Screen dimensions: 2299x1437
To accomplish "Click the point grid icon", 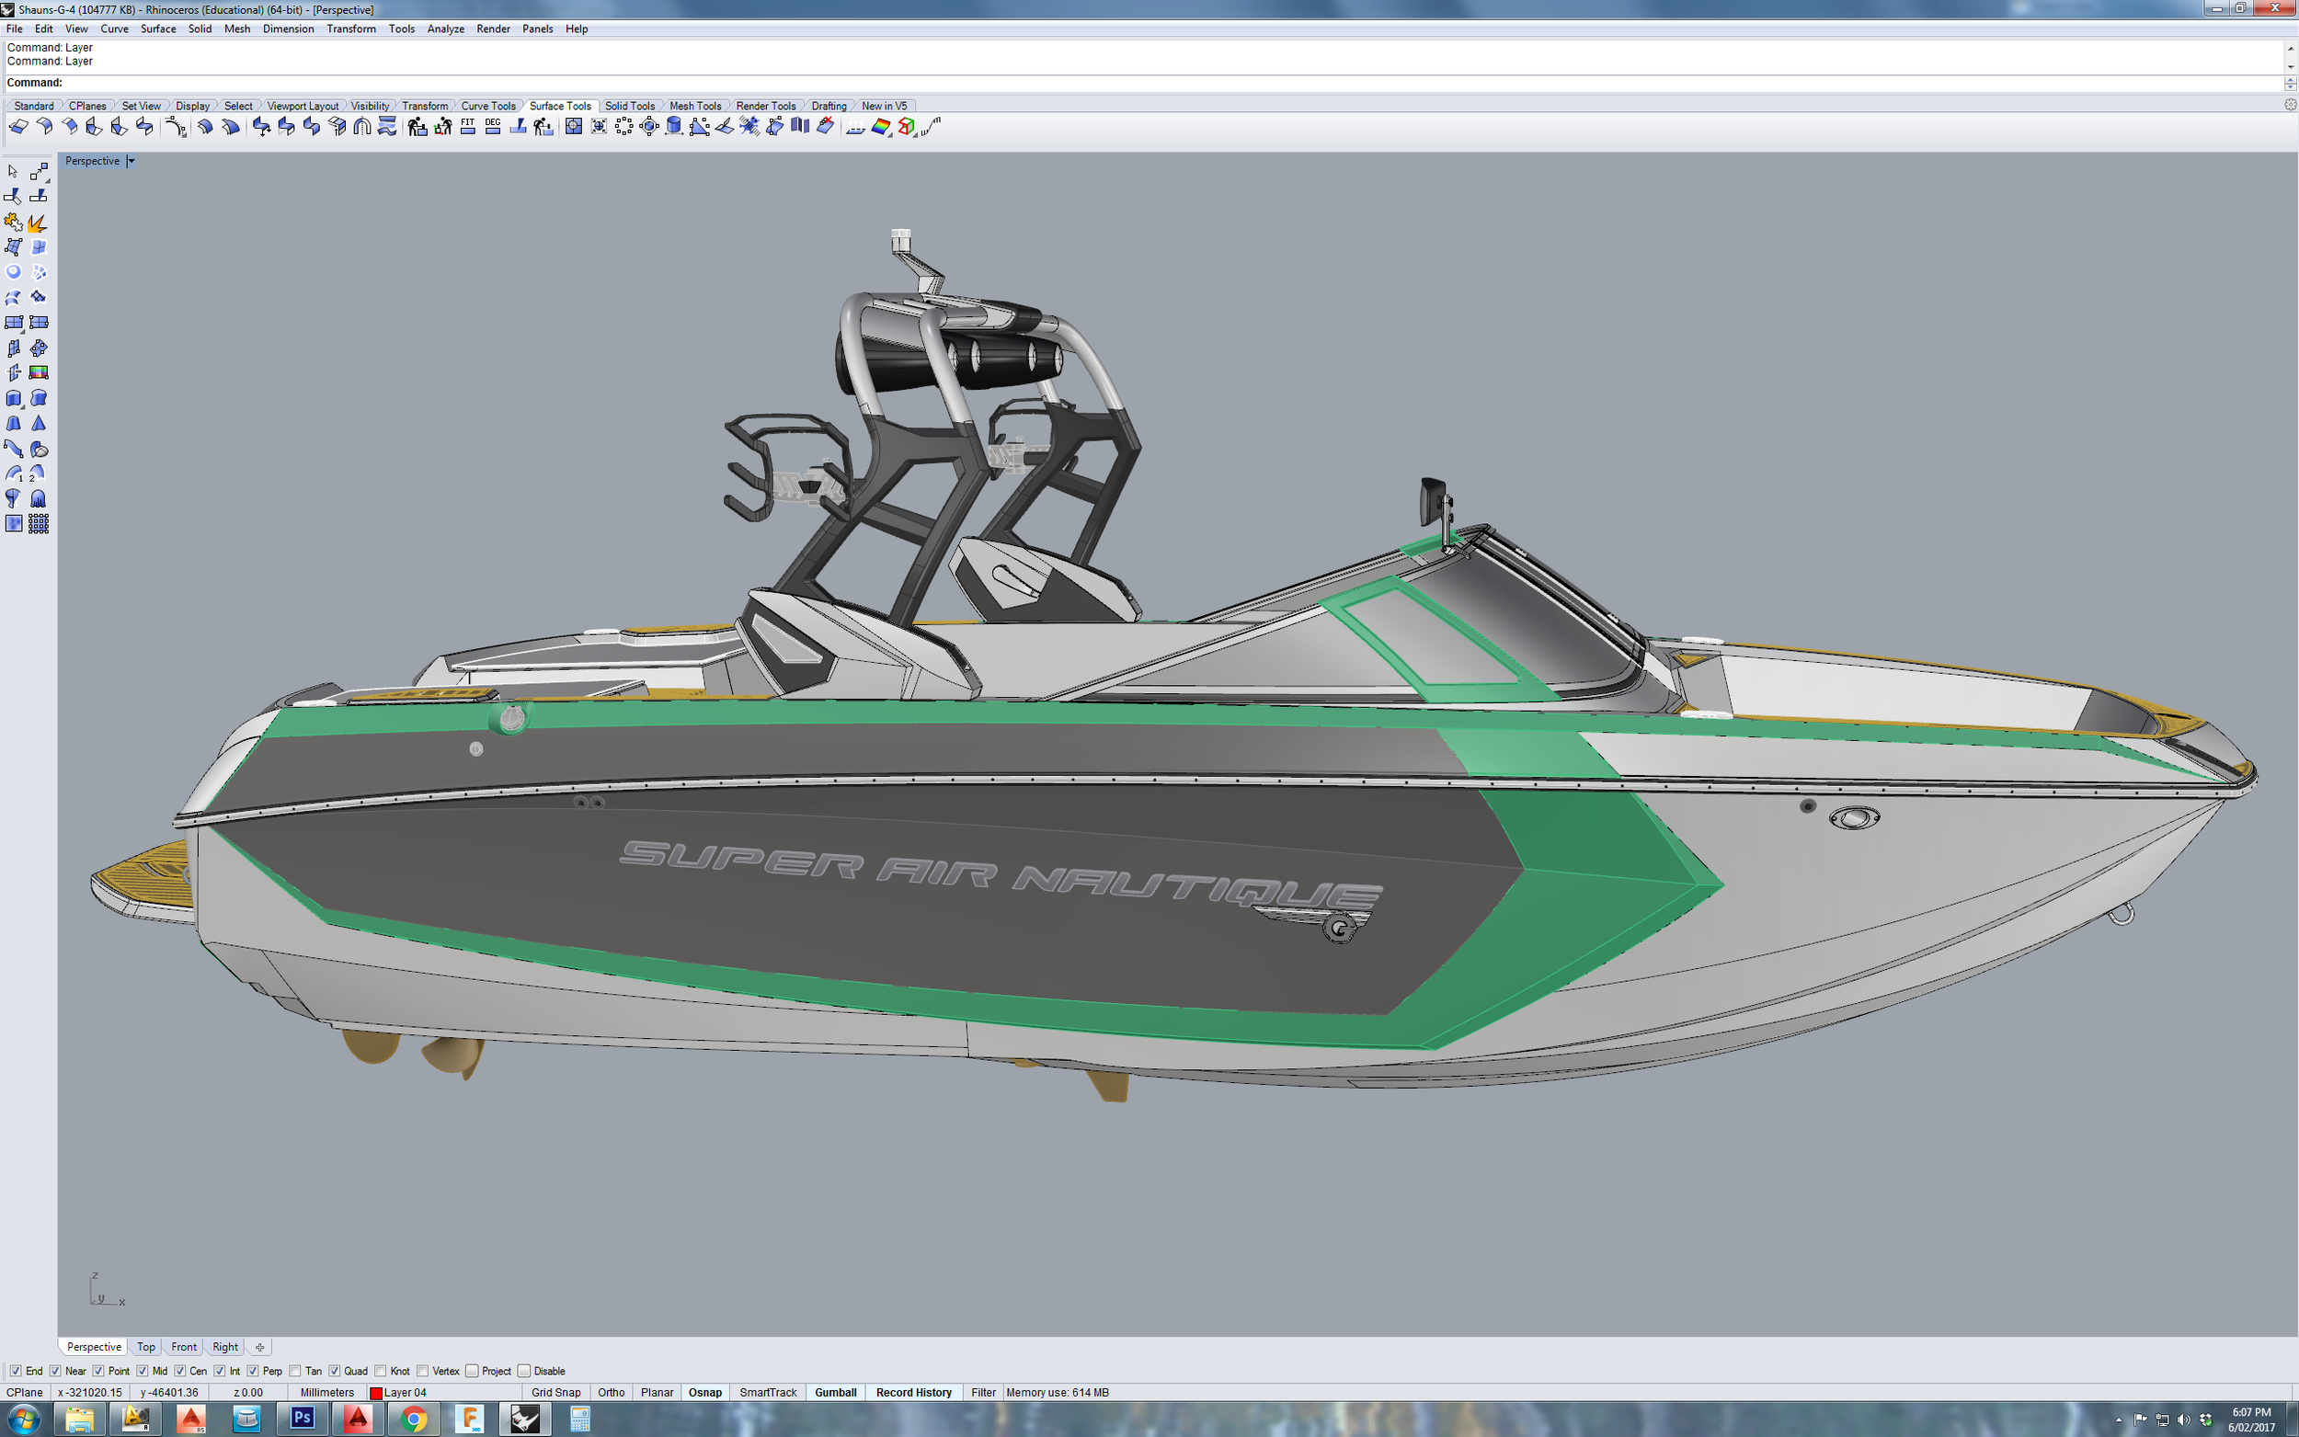I will point(38,524).
